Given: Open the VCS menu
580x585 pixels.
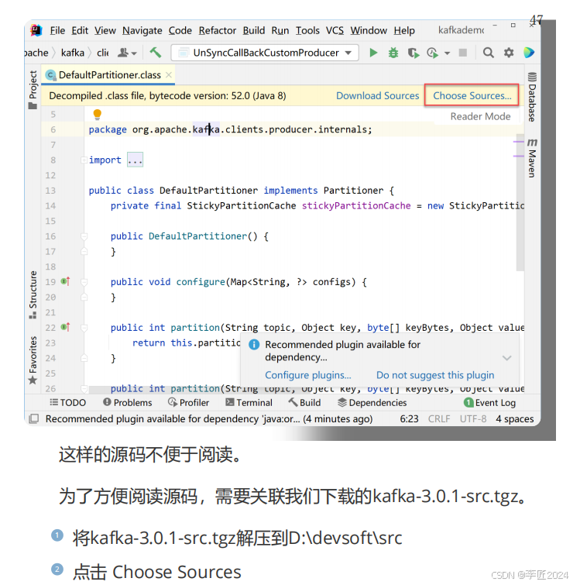Looking at the screenshot, I should click(335, 30).
